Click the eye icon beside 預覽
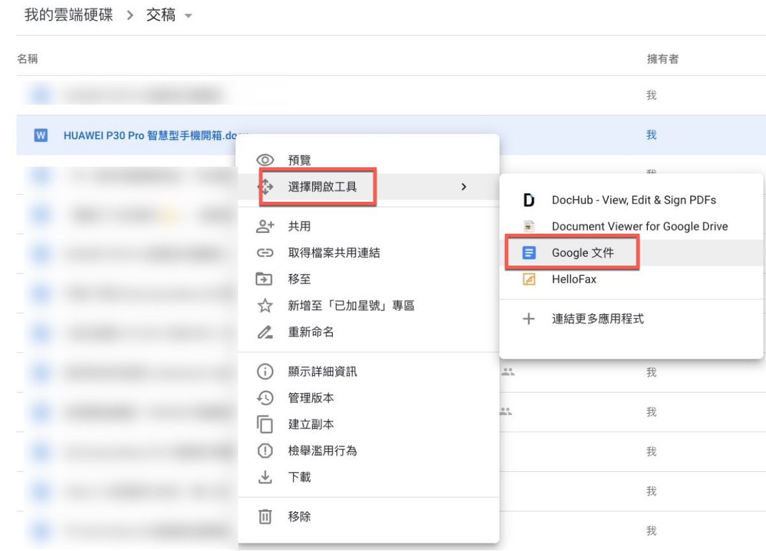Image resolution: width=766 pixels, height=551 pixels. tap(265, 160)
